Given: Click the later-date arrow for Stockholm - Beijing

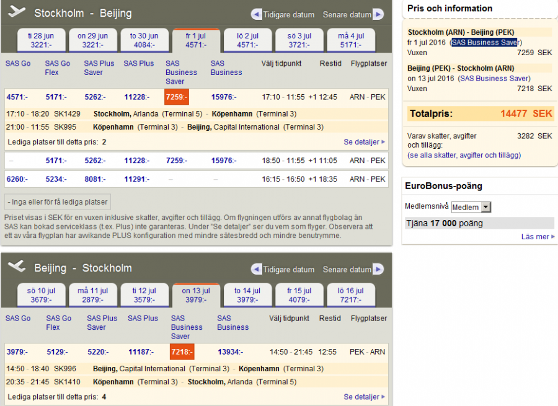Looking at the screenshot, I should tap(378, 14).
